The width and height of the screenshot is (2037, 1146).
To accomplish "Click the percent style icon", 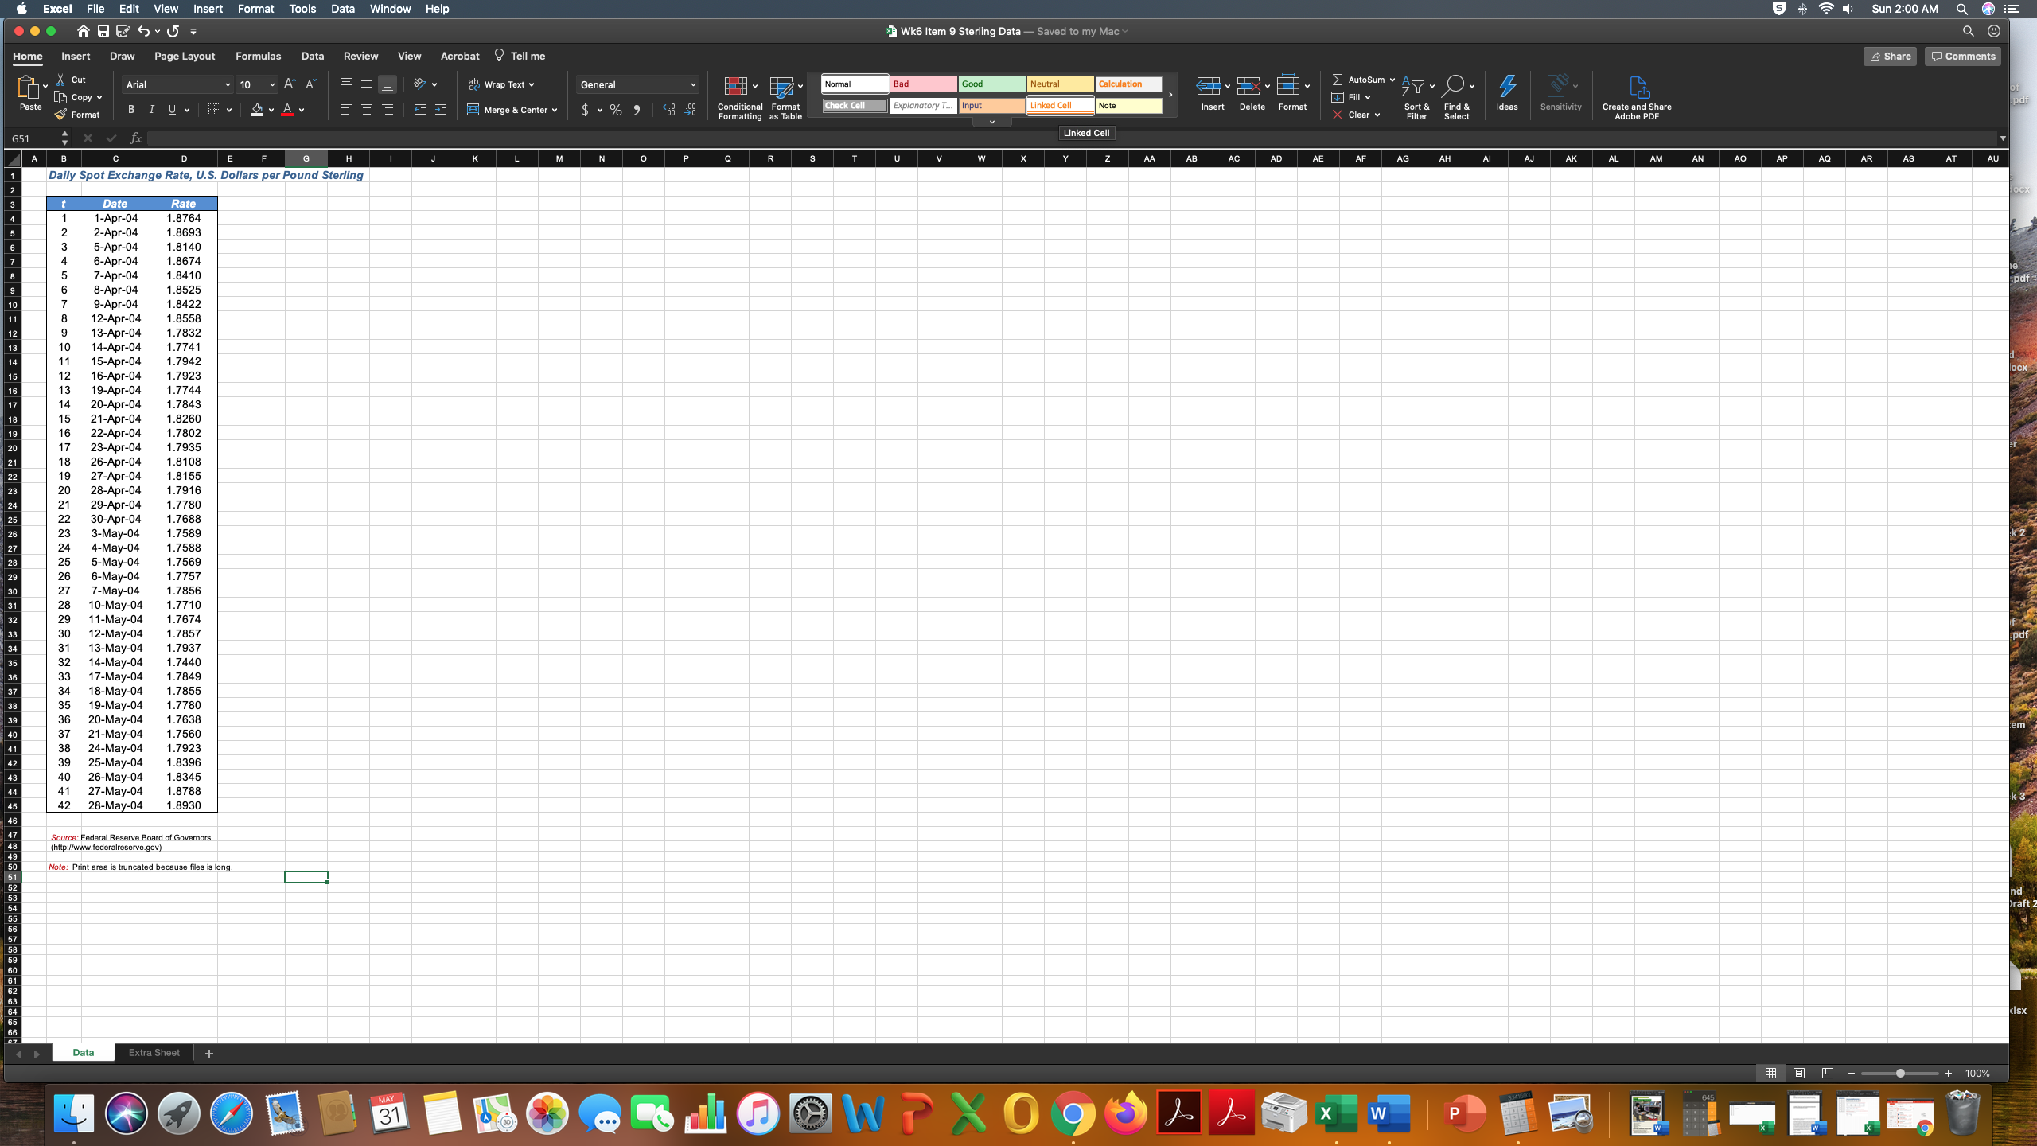I will (616, 111).
